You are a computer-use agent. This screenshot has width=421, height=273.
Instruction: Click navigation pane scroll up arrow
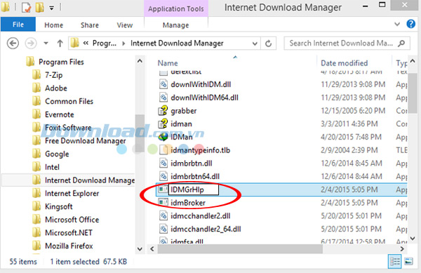140,61
